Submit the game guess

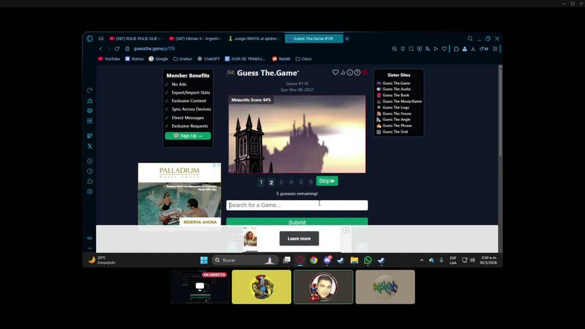[x=297, y=222]
